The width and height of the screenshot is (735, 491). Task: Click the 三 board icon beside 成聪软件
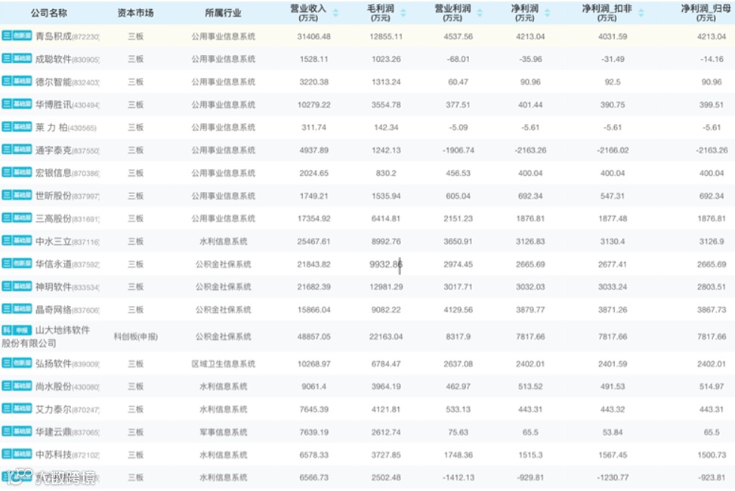click(7, 58)
